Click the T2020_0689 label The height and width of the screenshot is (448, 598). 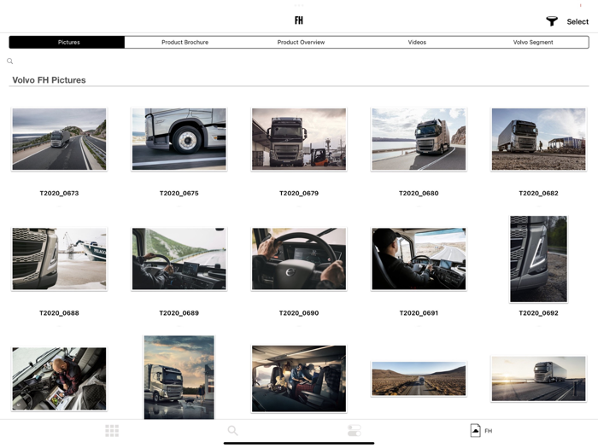coord(179,313)
